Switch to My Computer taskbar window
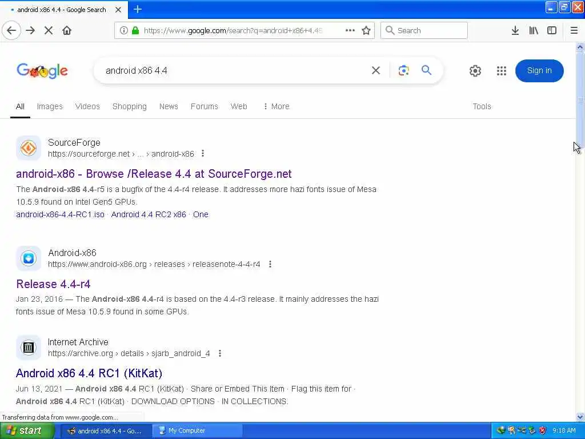The width and height of the screenshot is (585, 439). pyautogui.click(x=198, y=431)
